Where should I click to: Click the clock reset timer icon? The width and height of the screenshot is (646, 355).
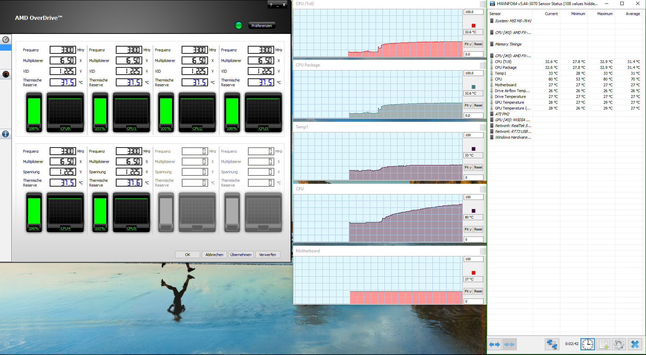587,344
